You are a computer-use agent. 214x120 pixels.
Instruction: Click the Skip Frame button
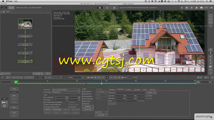click(101, 115)
